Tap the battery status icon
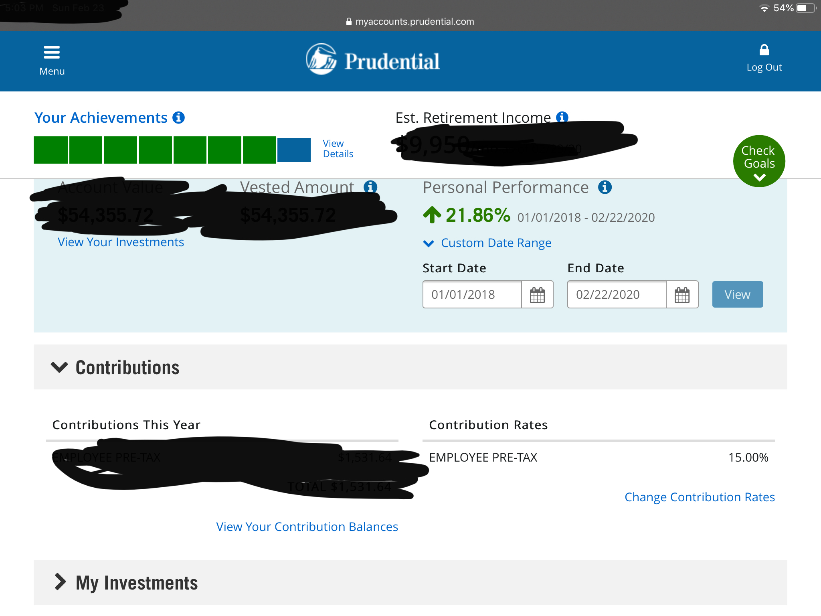 [806, 8]
